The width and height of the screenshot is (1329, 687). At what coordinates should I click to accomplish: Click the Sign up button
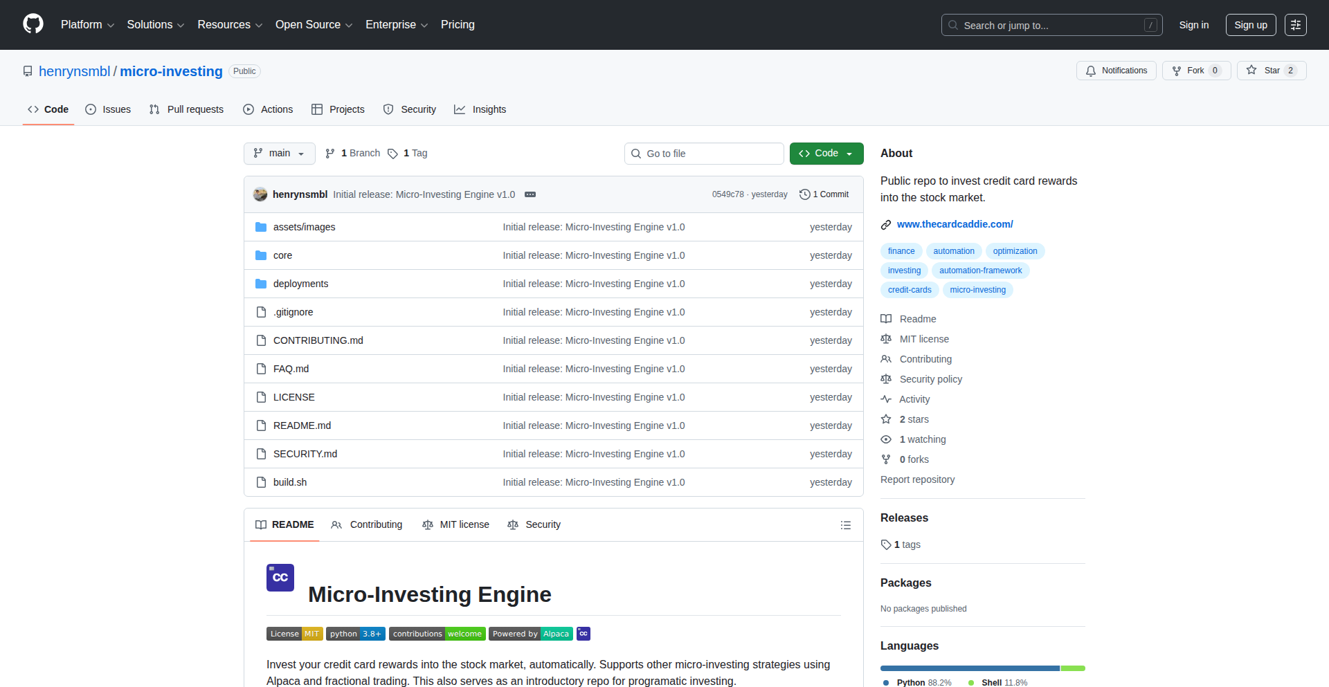[1250, 25]
